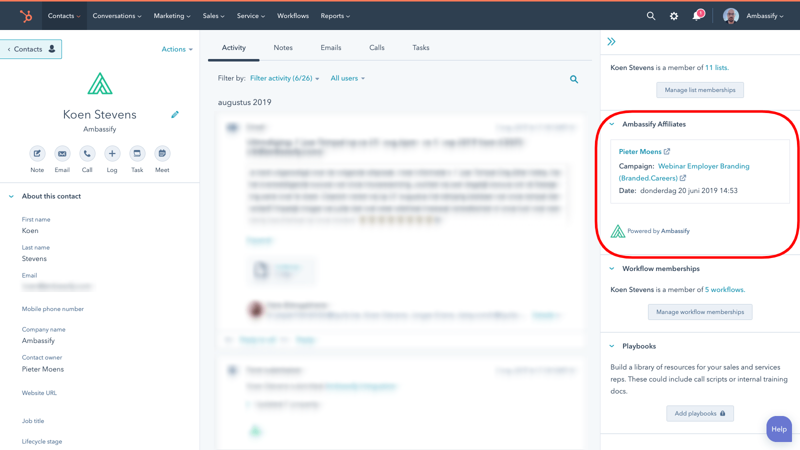
Task: Collapse the About this contact section
Action: coord(11,196)
